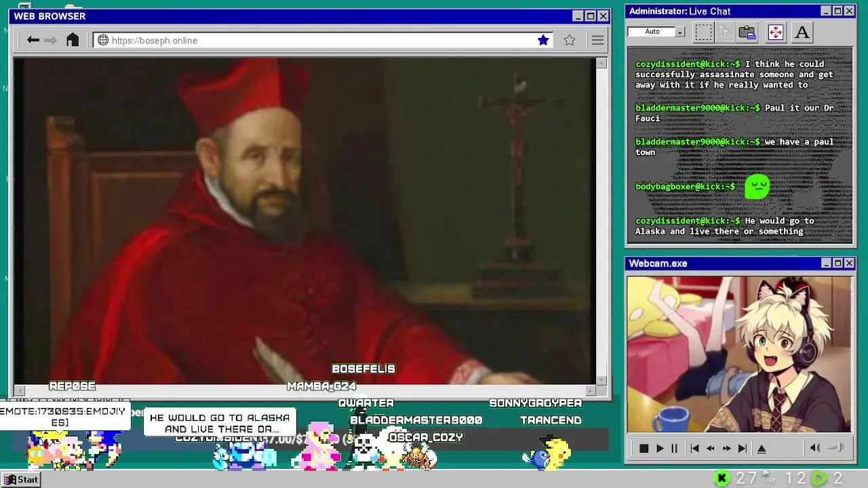Minimize the Webcam.exe window
This screenshot has height=488, width=868.
point(826,263)
